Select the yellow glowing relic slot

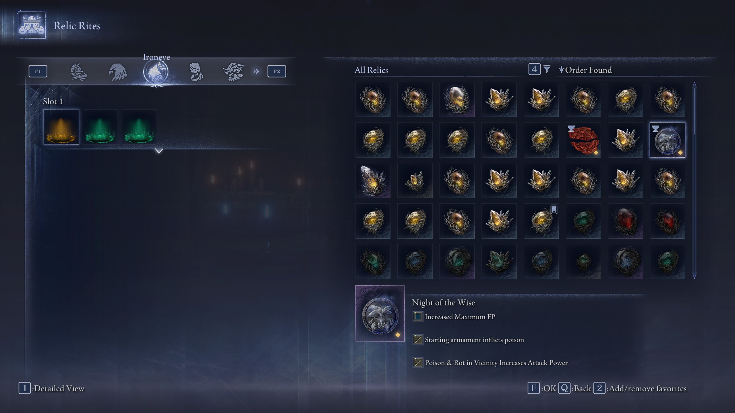pyautogui.click(x=61, y=127)
